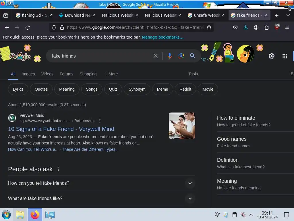Open the Windows Start button
Screen dimensions: 294x221
[x=6, y=215]
